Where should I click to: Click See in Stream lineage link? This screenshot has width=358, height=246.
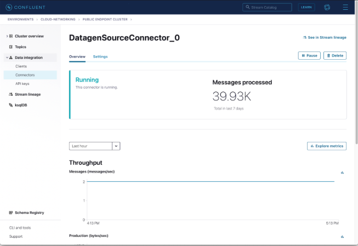325,37
